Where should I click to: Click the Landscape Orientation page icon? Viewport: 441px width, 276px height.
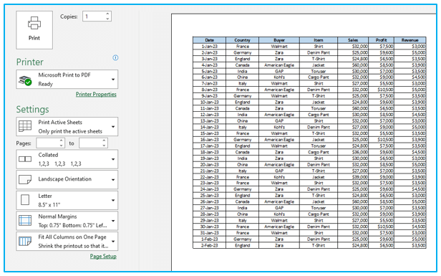pyautogui.click(x=25, y=179)
